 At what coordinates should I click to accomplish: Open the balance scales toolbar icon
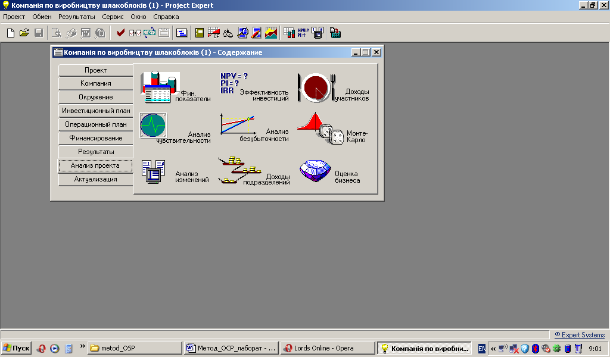pos(228,33)
